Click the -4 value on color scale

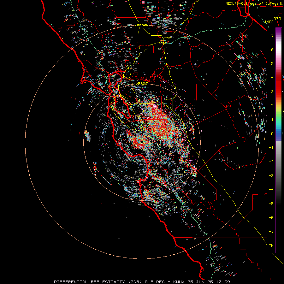coord(271,190)
